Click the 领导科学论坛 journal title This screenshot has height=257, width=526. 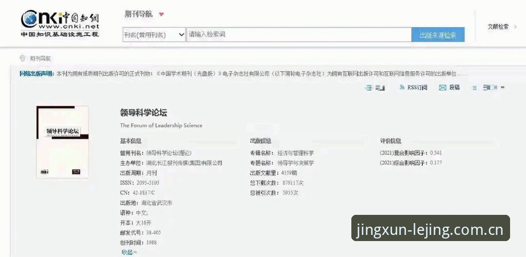(143, 113)
